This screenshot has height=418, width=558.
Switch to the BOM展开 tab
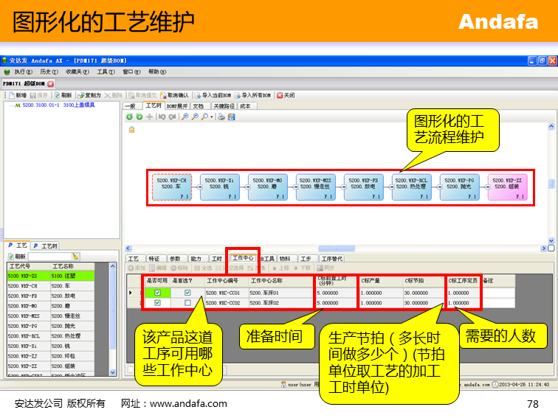(x=177, y=105)
